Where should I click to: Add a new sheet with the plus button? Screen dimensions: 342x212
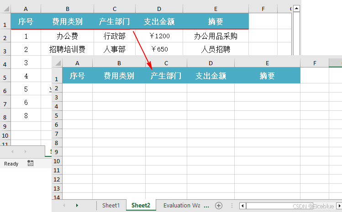[219, 206]
